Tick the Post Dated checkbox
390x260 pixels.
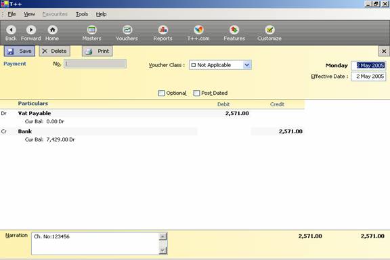[196, 93]
